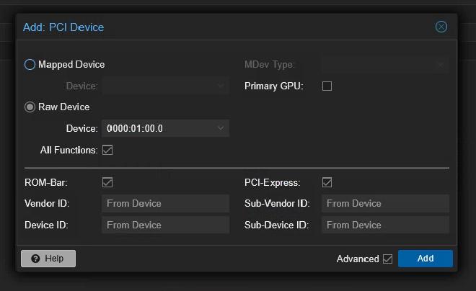Uncheck the All Functions checkbox
The image size is (476, 291).
[107, 151]
